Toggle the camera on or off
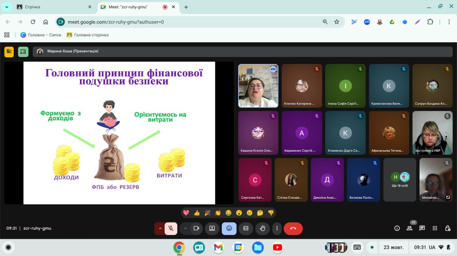 pos(196,228)
